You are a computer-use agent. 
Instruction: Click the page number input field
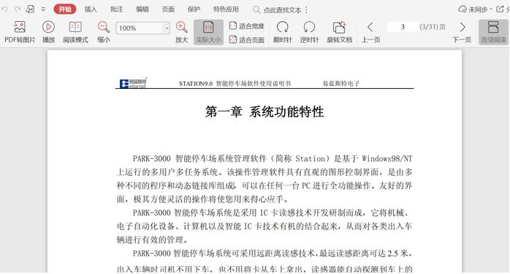click(403, 27)
